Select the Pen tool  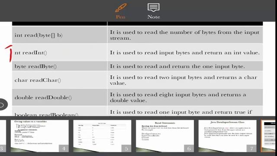point(121,11)
